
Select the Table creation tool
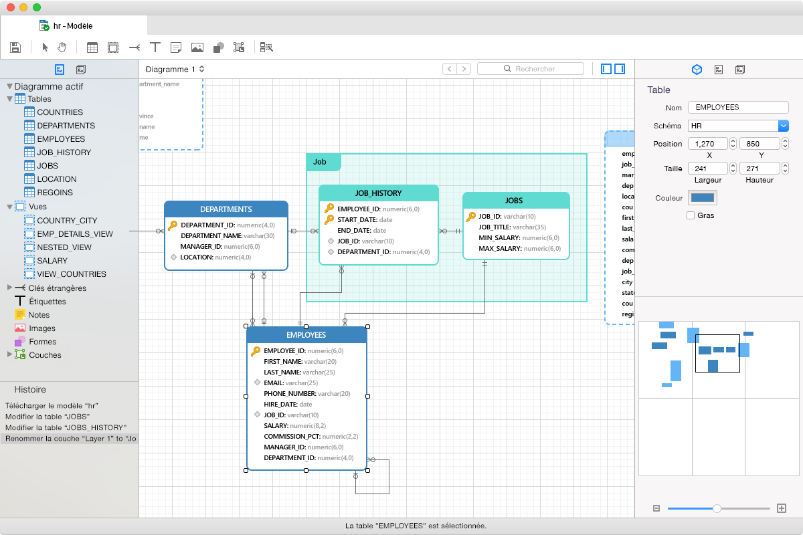point(92,47)
